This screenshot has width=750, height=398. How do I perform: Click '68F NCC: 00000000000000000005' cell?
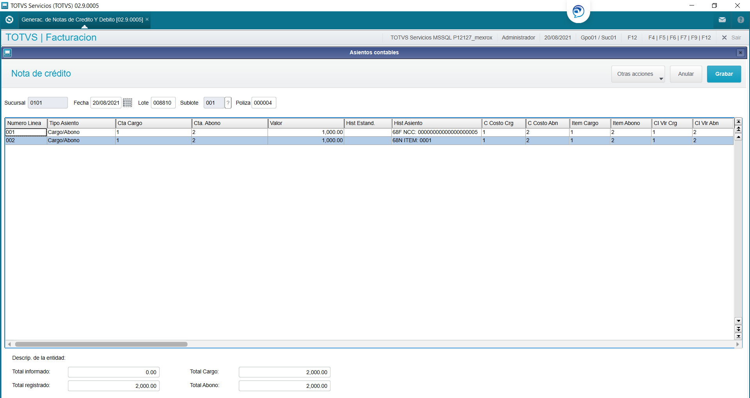(436, 132)
